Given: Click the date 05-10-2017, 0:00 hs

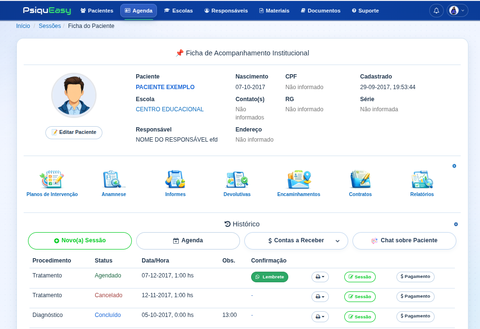Looking at the screenshot, I should tap(168, 315).
